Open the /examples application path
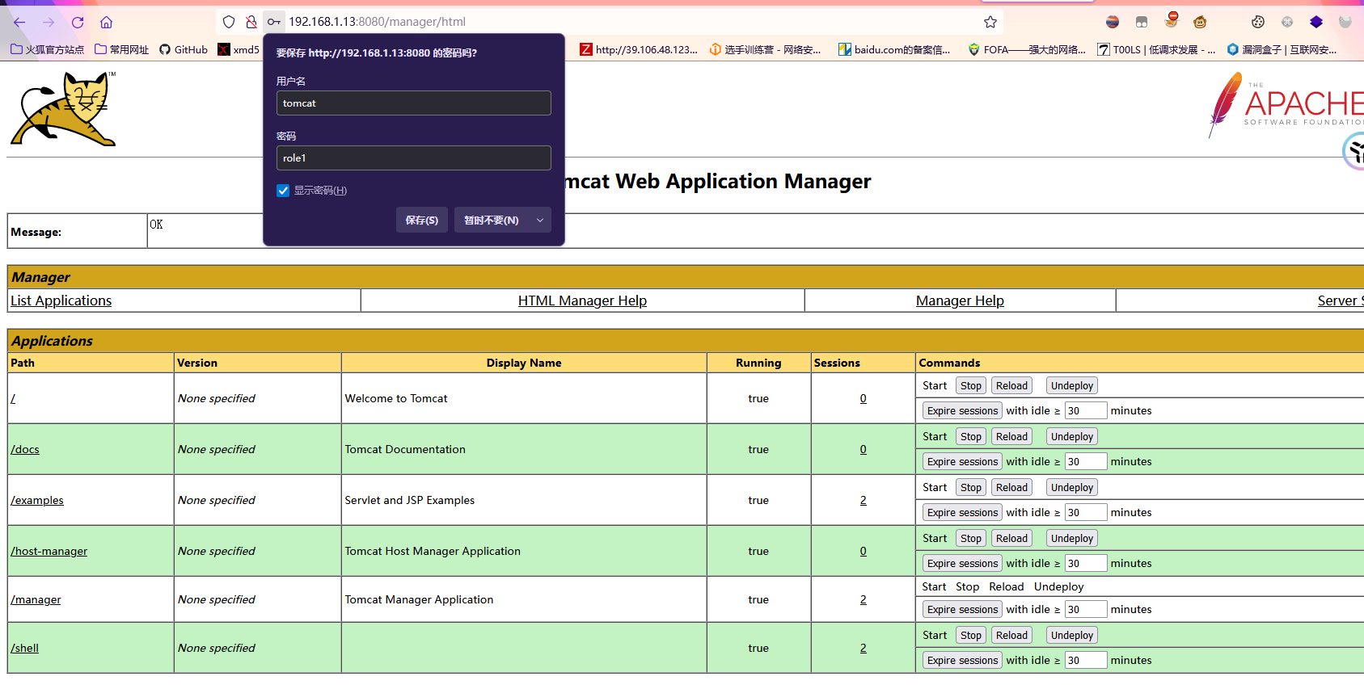The height and width of the screenshot is (689, 1364). click(x=37, y=500)
